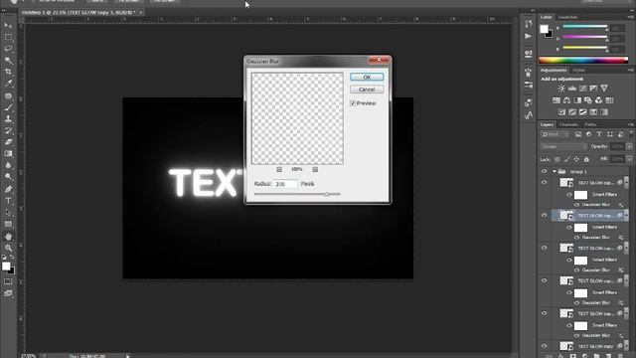Select the Eraser tool
Screen dimensions: 636x358
click(8, 142)
